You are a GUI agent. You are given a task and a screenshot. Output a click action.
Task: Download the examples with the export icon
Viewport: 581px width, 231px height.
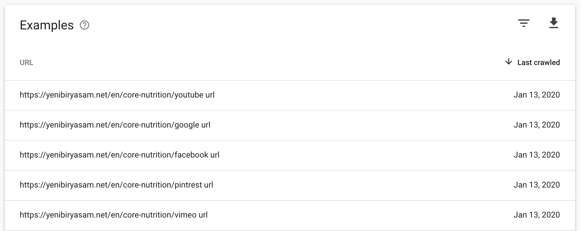pyautogui.click(x=554, y=23)
